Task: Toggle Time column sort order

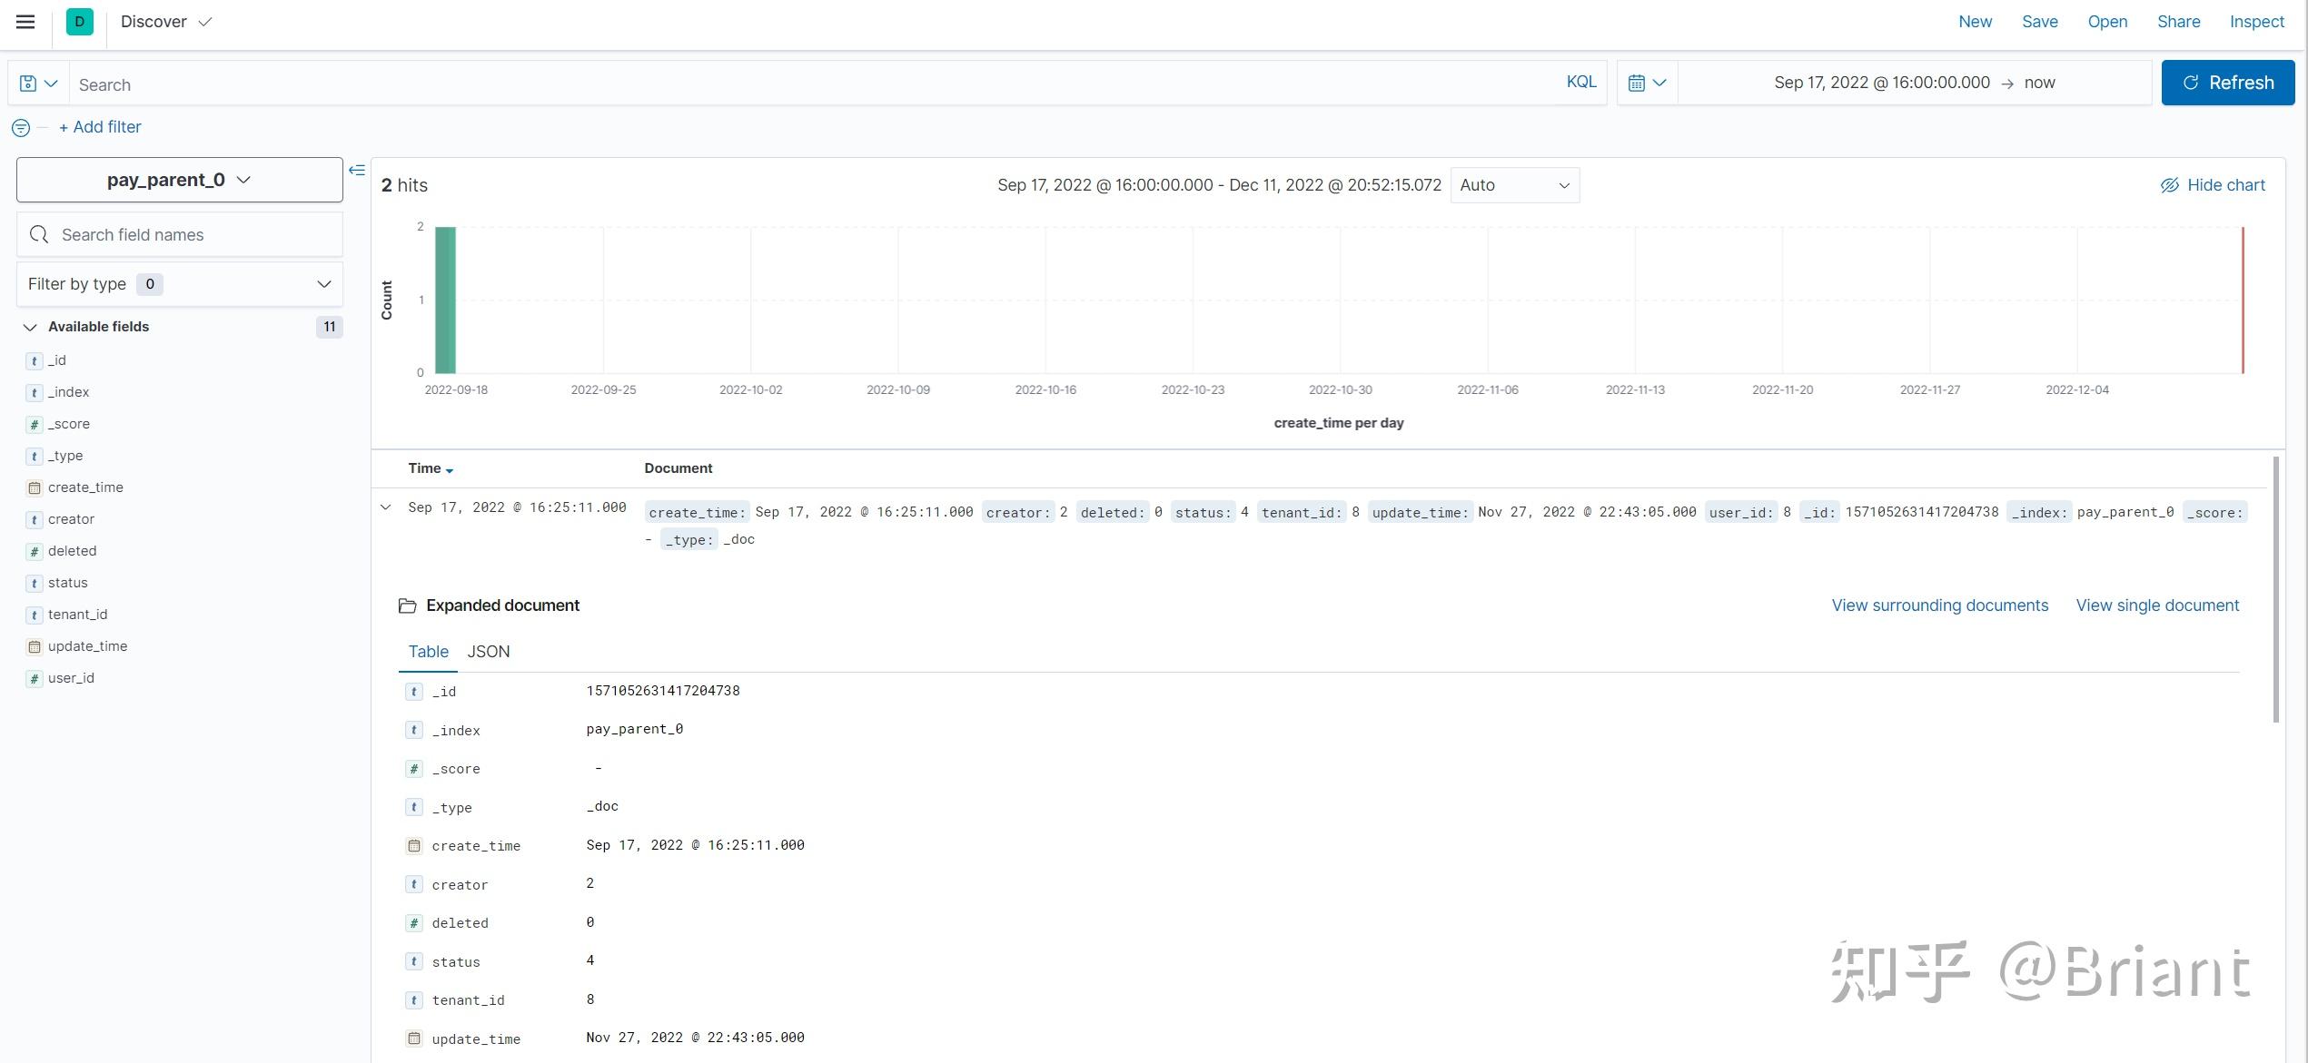Action: coord(431,468)
